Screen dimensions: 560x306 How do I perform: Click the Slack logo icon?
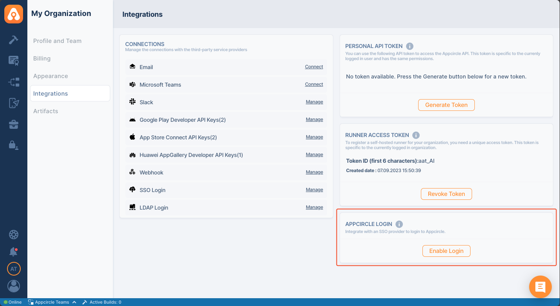pos(132,102)
